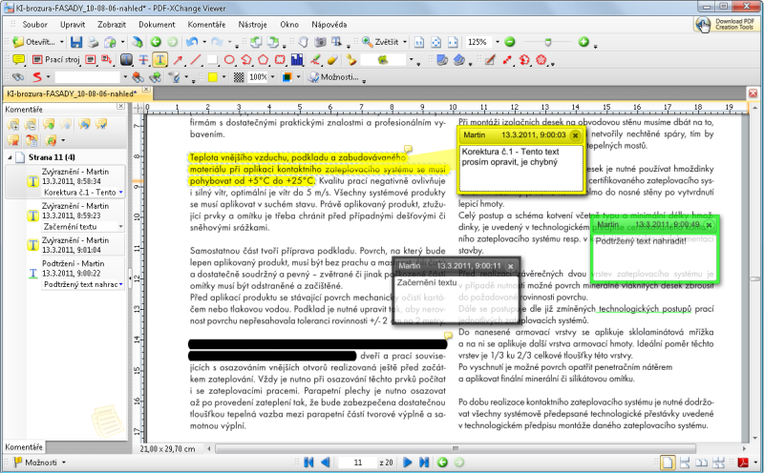Expand all comments in the Komentáře panel
Image resolution: width=764 pixels, height=473 pixels.
13,125
